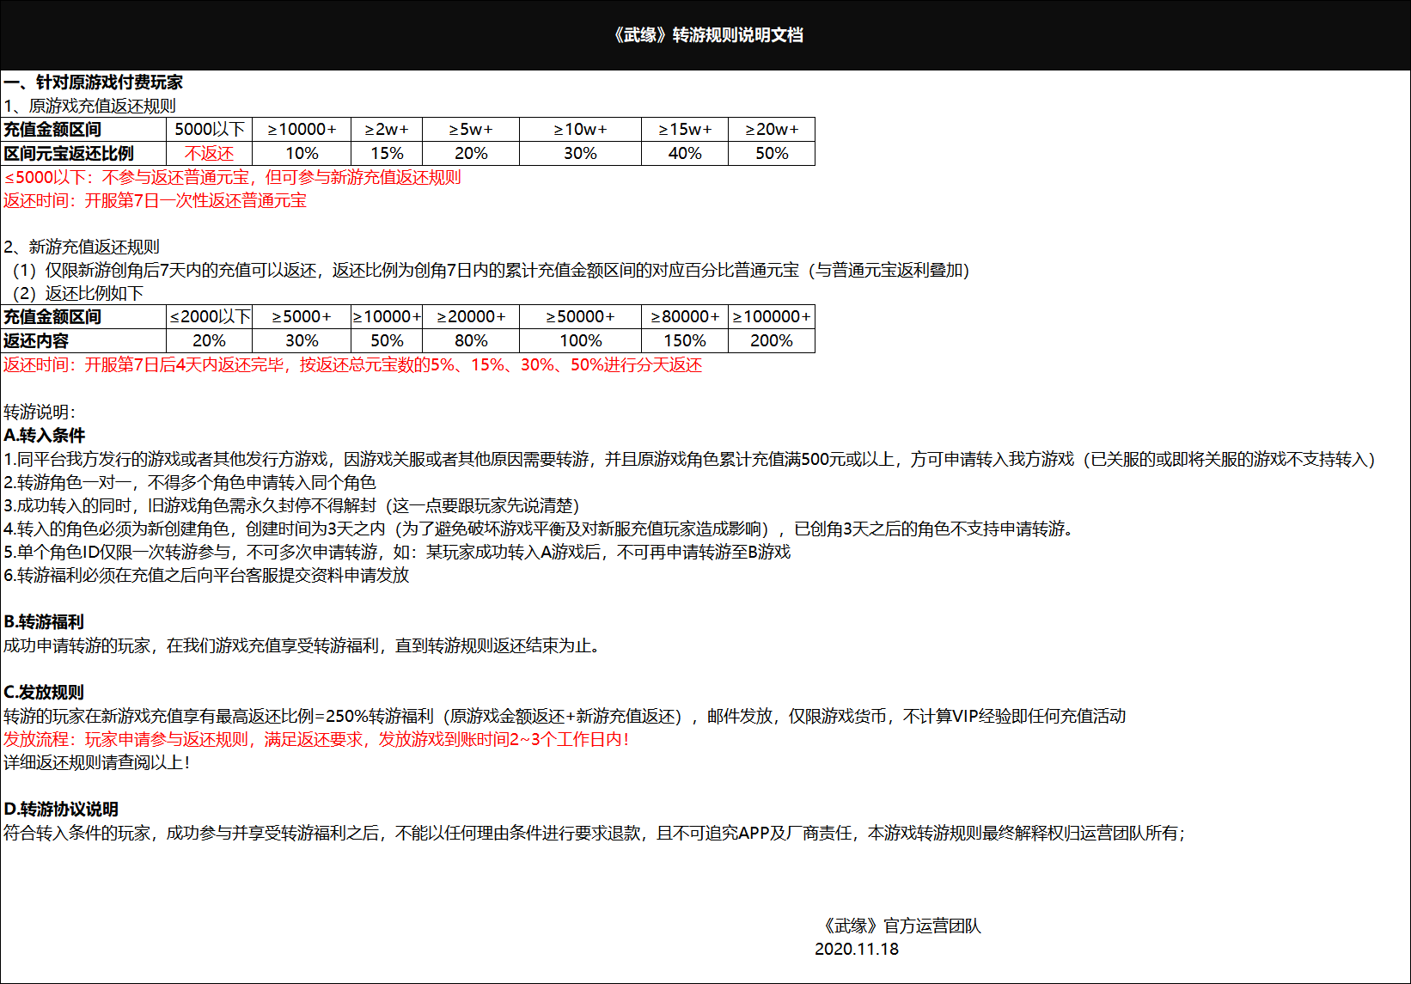The height and width of the screenshot is (984, 1411).
Task: Click the 20% cell under ≤2000以下
Action: pos(210,340)
